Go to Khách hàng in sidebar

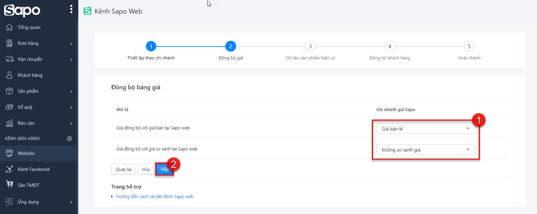[x=38, y=75]
